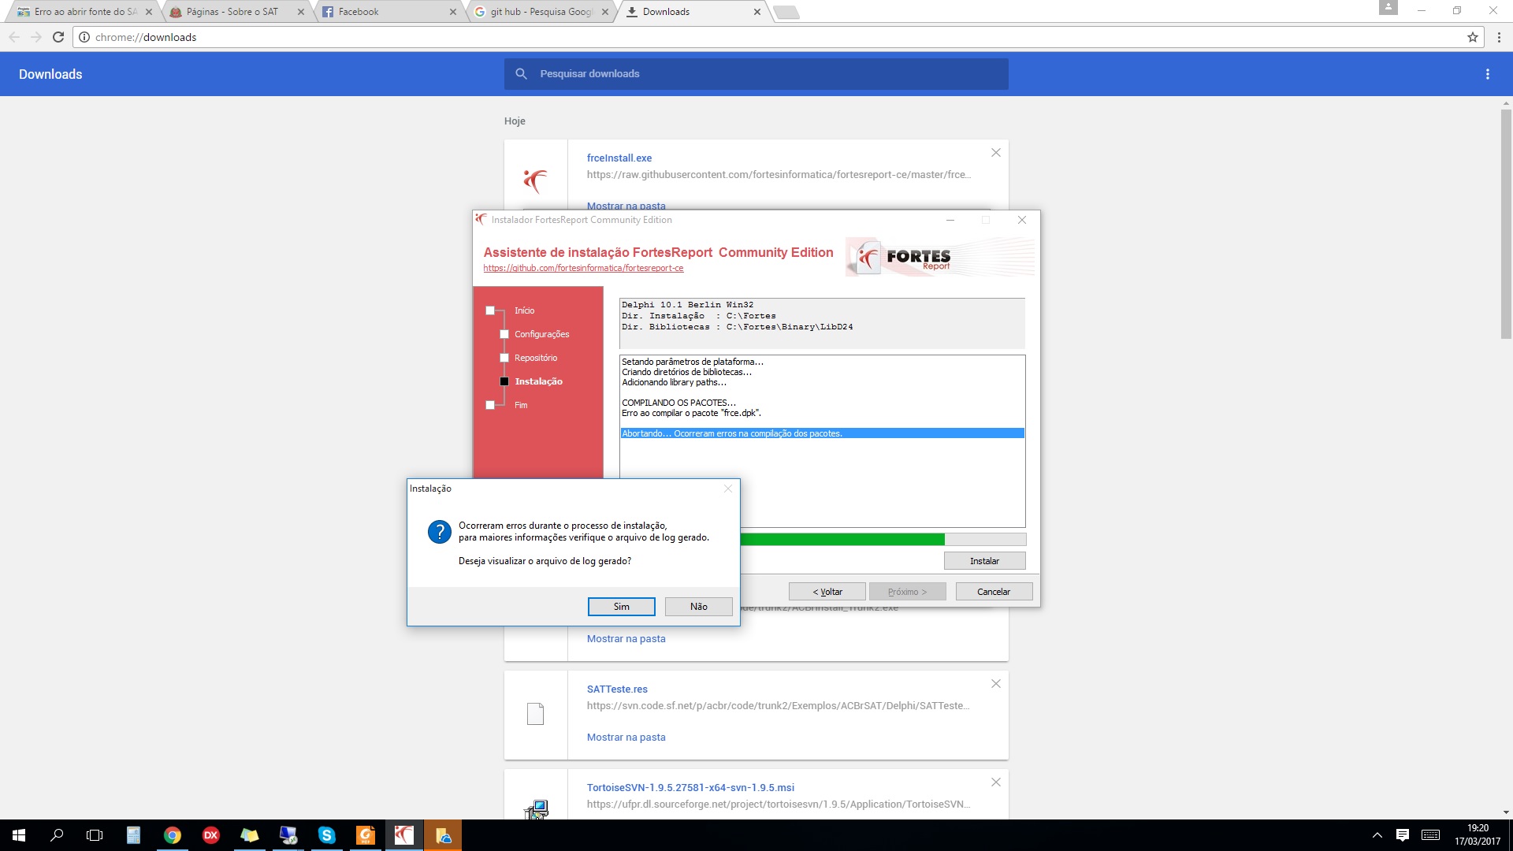Viewport: 1513px width, 851px height.
Task: Open the TortoiseSVN msi download link
Action: point(690,787)
